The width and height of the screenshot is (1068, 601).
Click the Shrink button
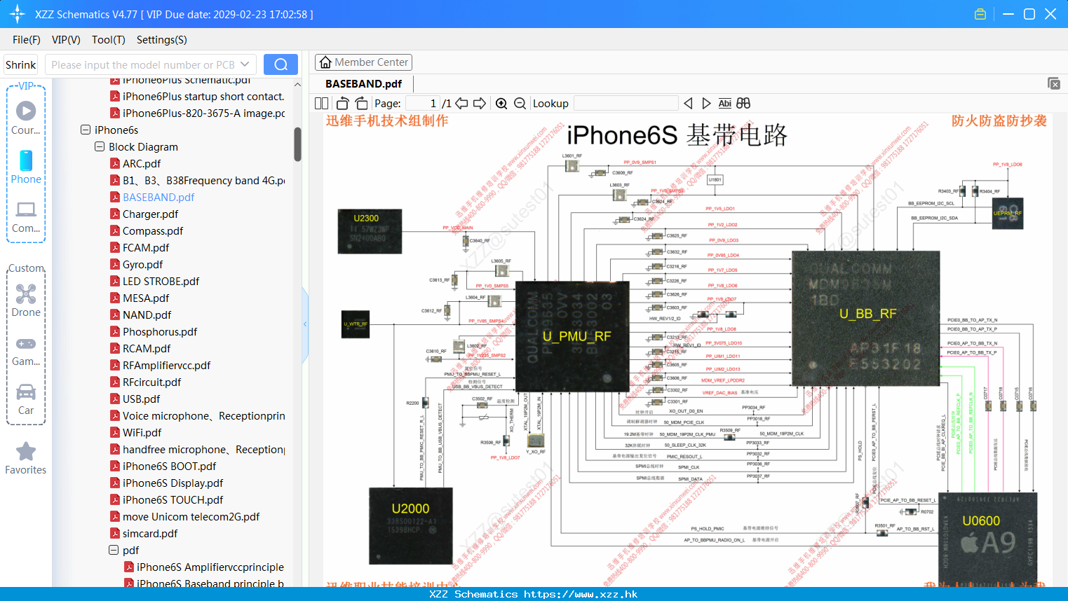(21, 64)
